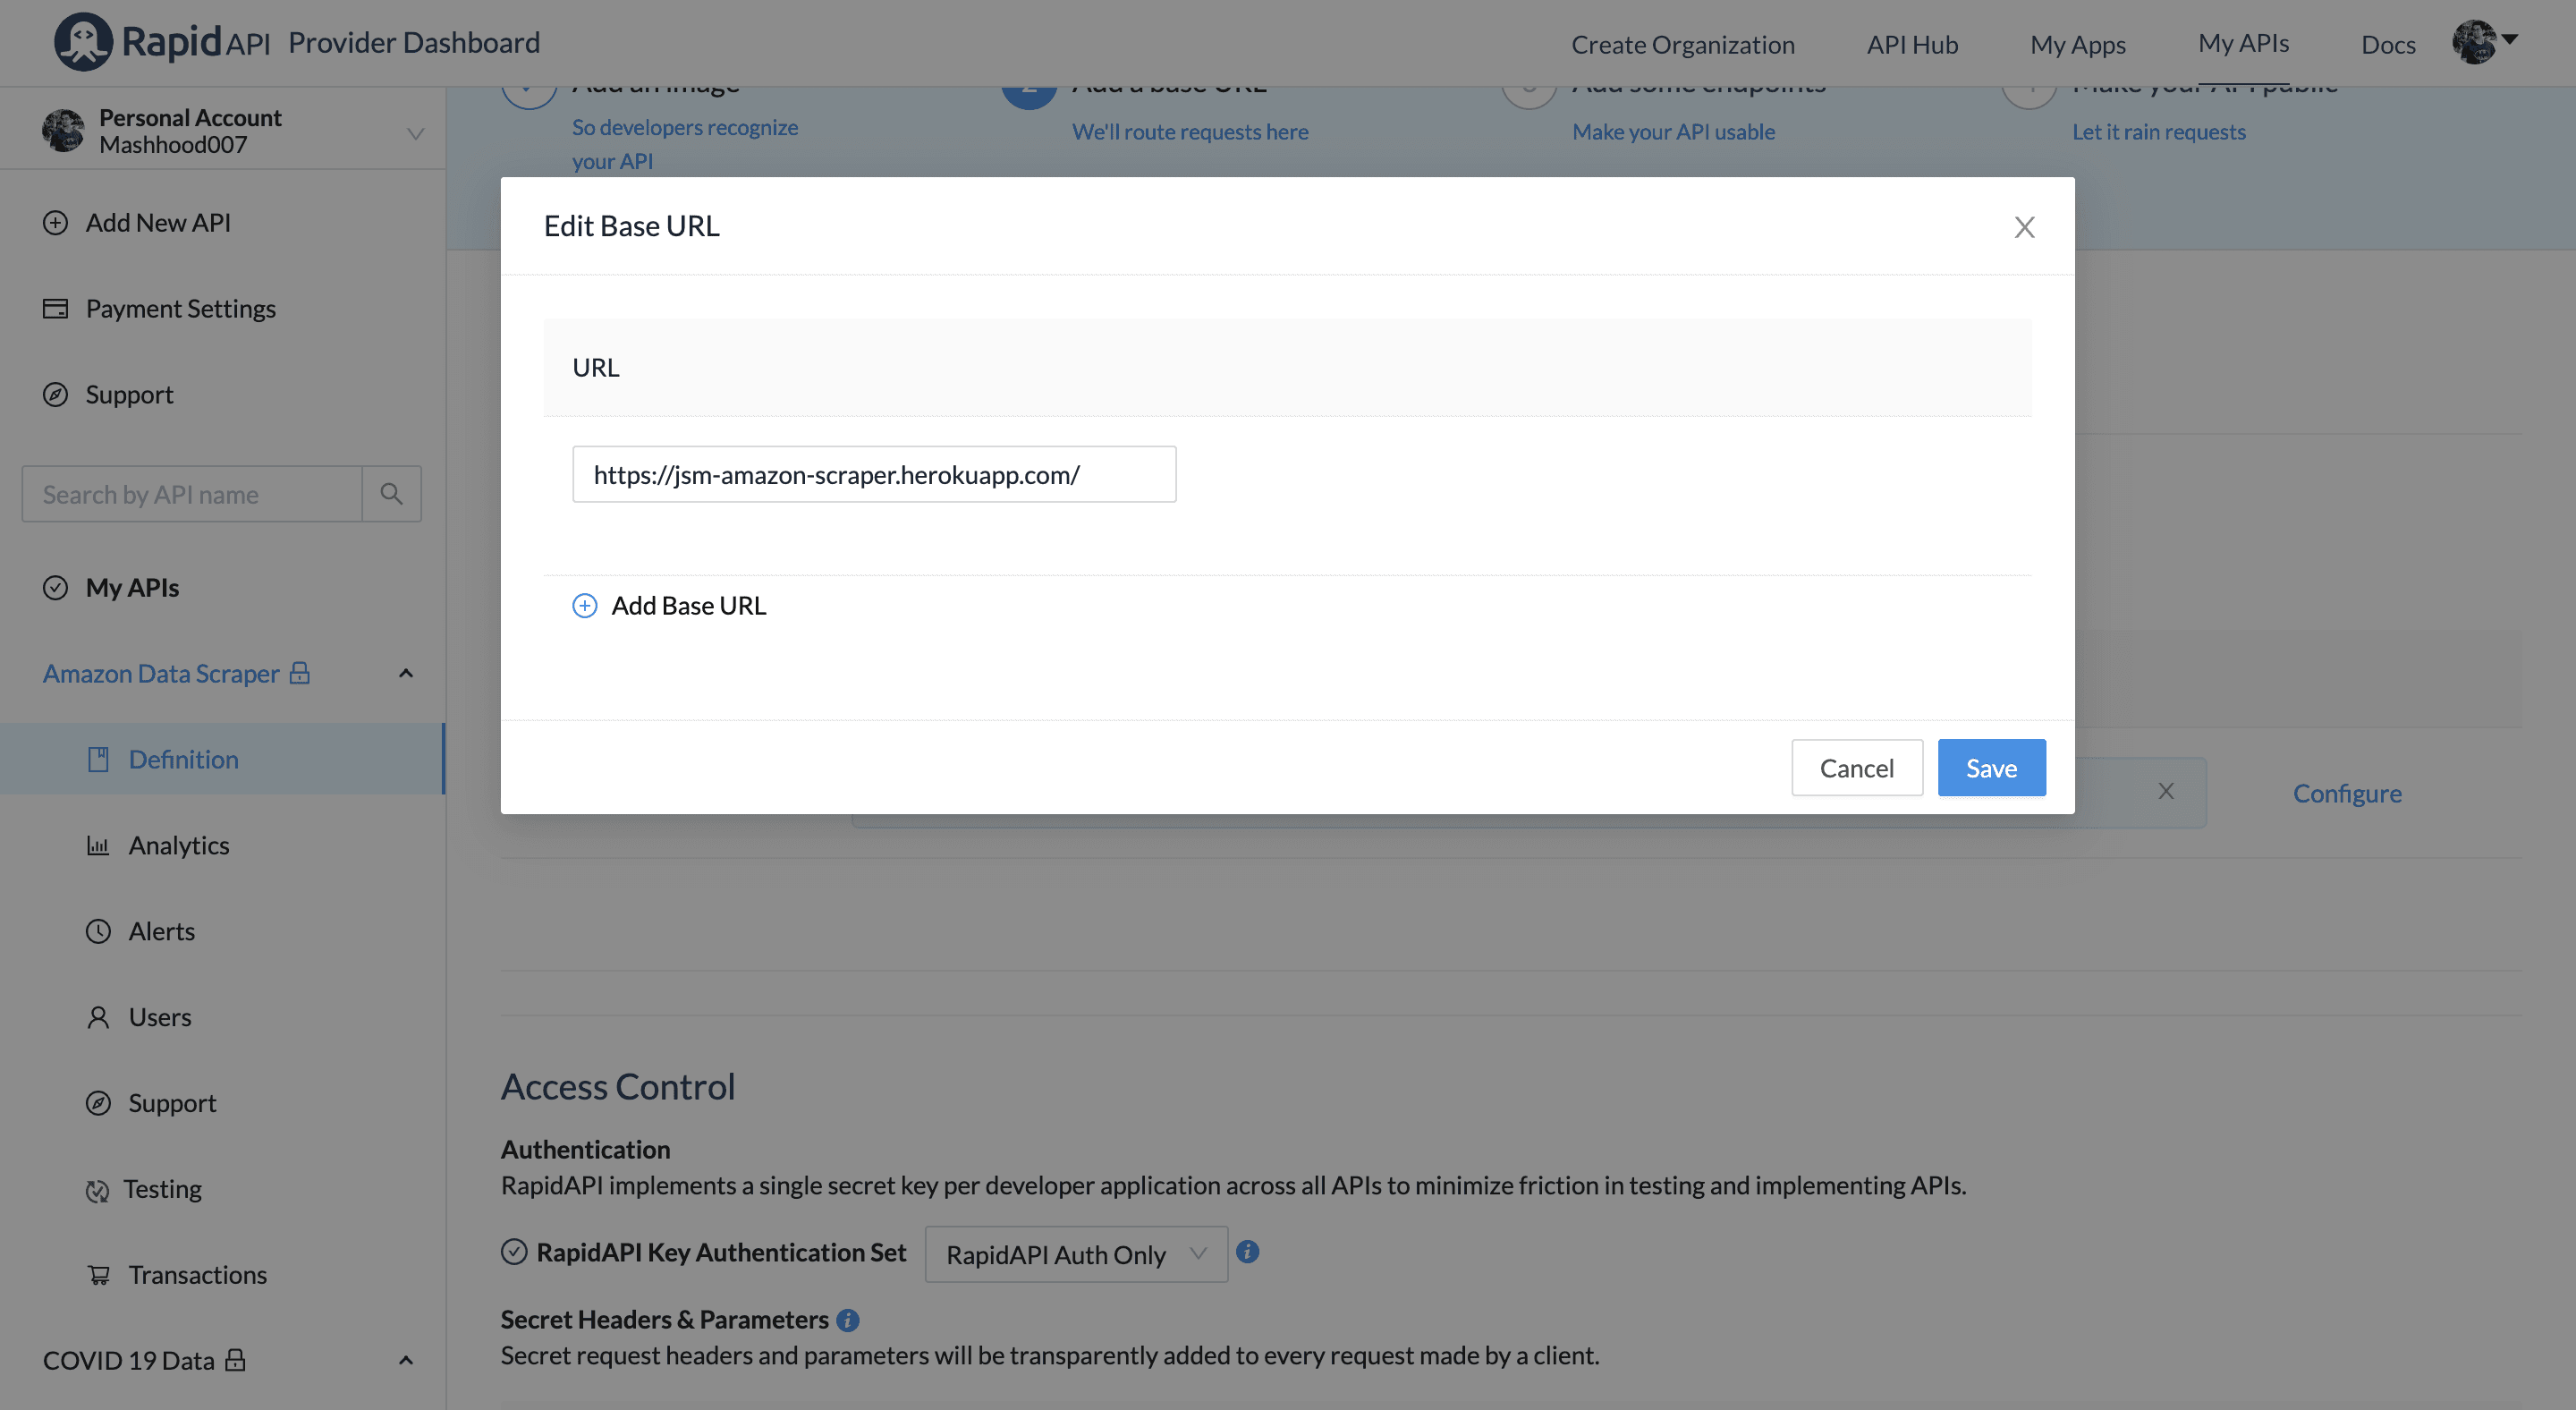Click the lock icon beside COVID 19 Data

[235, 1359]
